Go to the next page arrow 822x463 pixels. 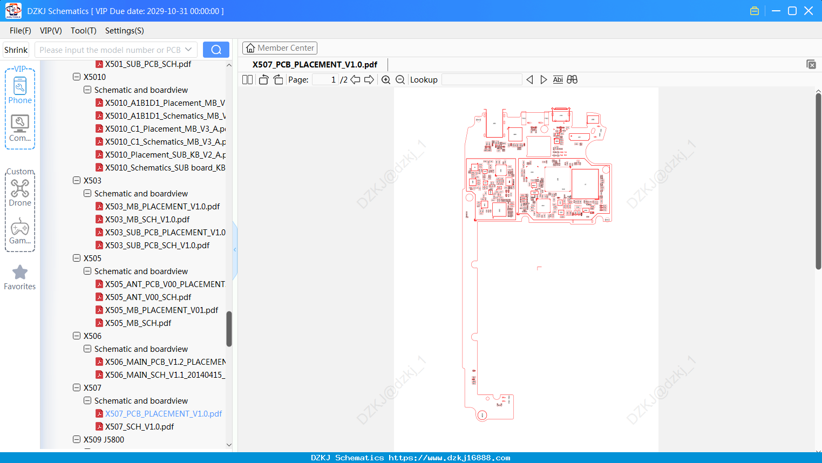369,79
